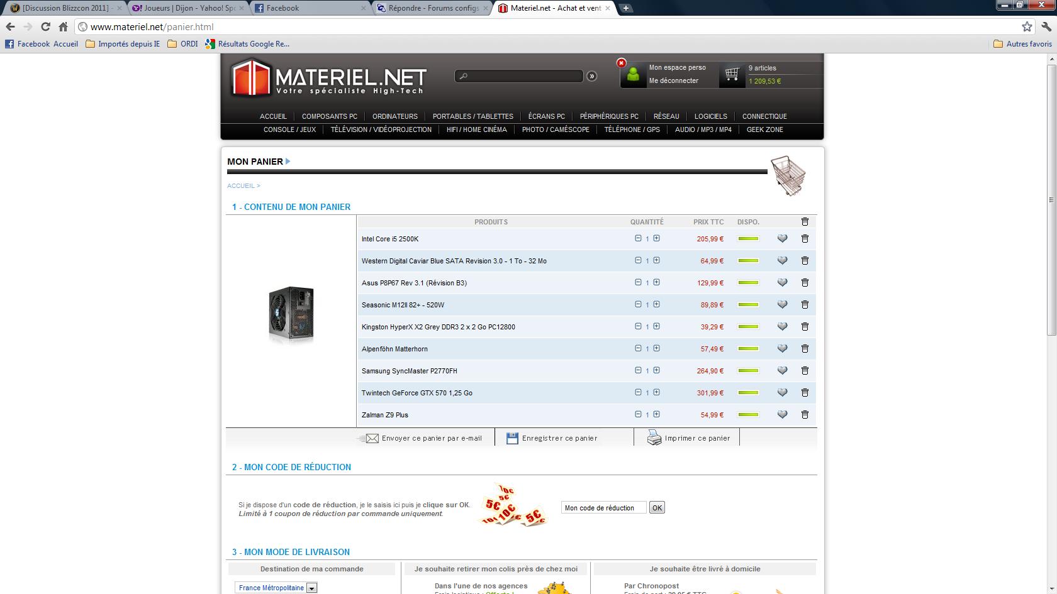Open the Autres favoris bookmarks folder
The width and height of the screenshot is (1057, 594).
click(1022, 44)
